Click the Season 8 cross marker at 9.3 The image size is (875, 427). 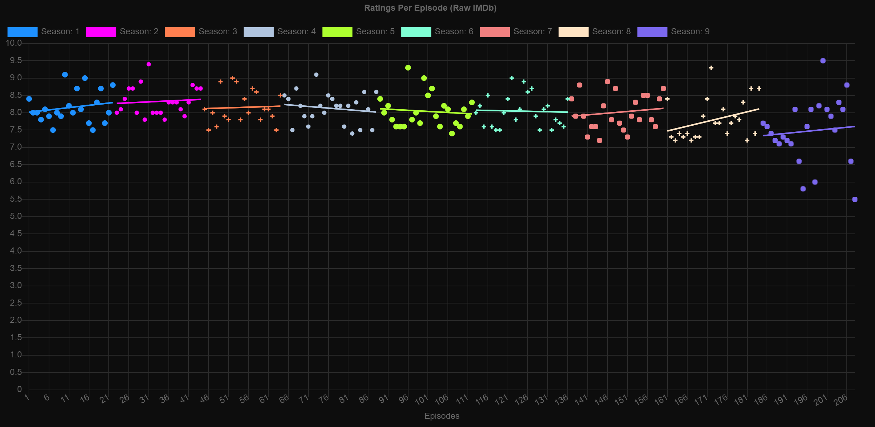(x=711, y=68)
